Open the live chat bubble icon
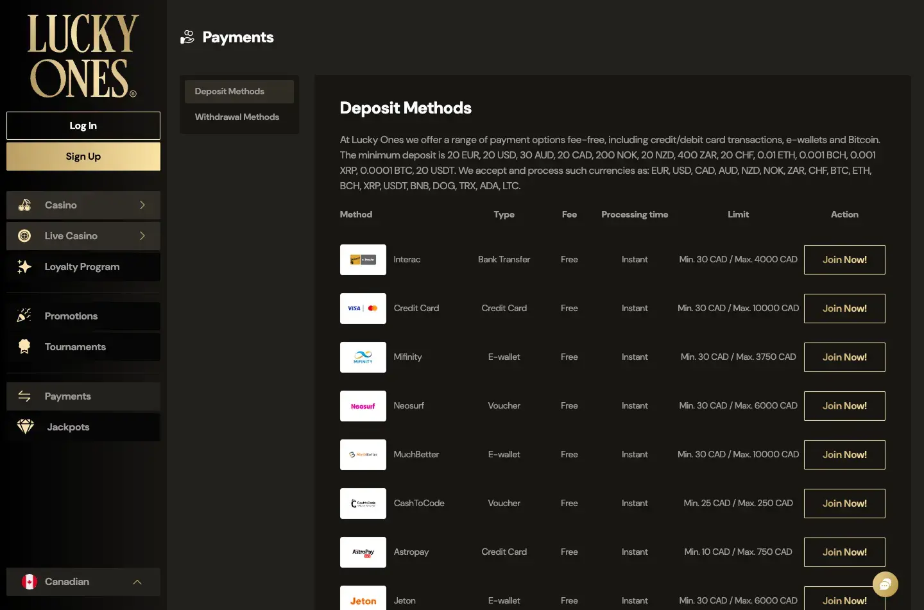The image size is (924, 610). tap(885, 584)
